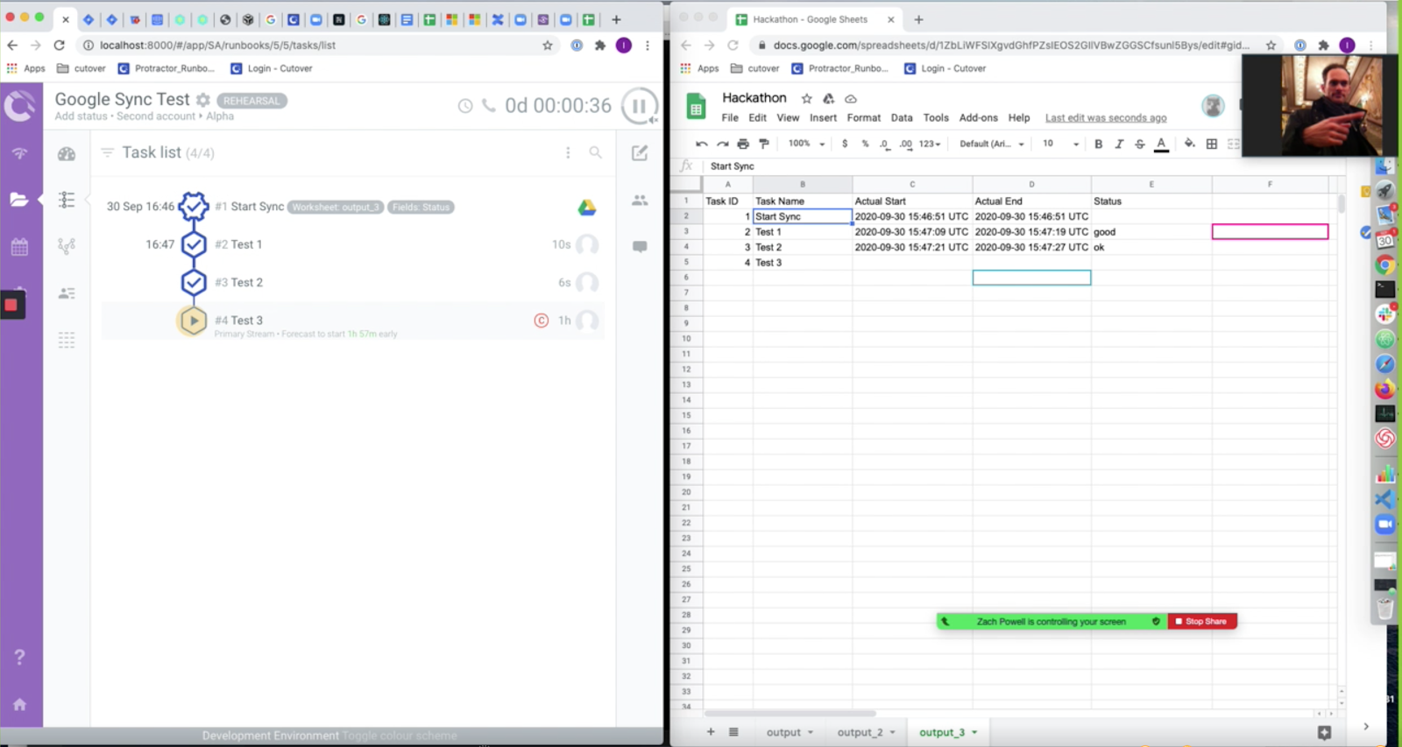
Task: Open Protractor_Runbo bookmark in Cutover window
Action: pyautogui.click(x=166, y=68)
